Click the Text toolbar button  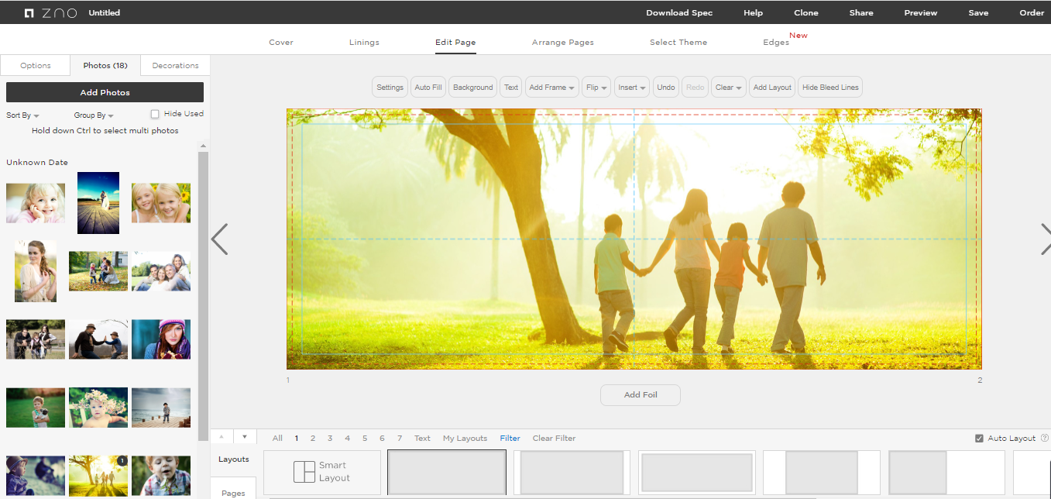(511, 88)
